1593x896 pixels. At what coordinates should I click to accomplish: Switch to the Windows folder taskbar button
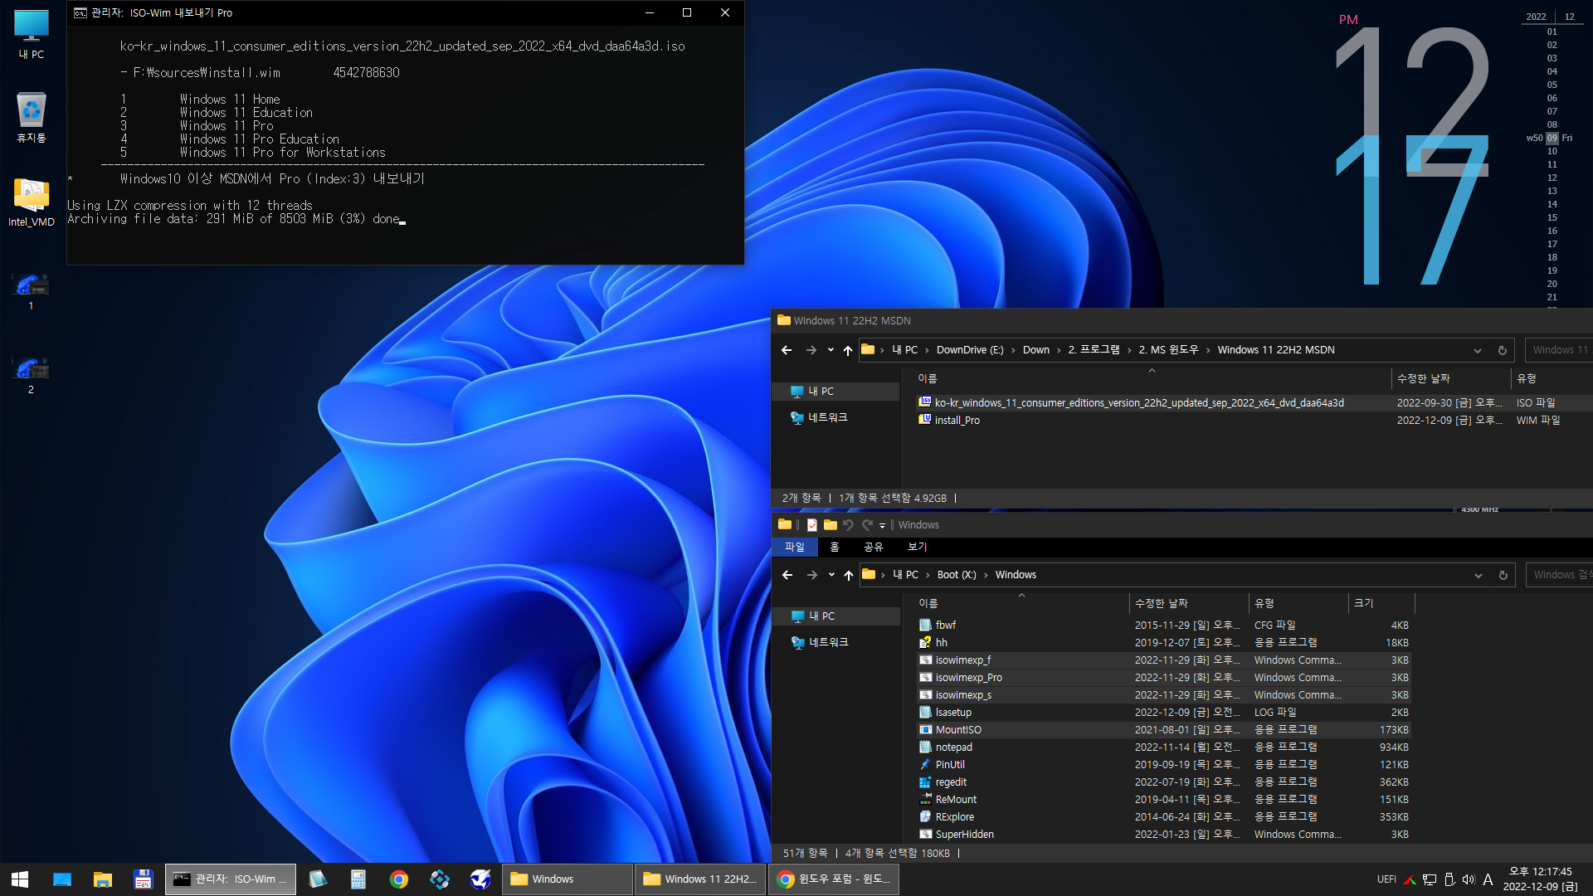[x=568, y=879]
